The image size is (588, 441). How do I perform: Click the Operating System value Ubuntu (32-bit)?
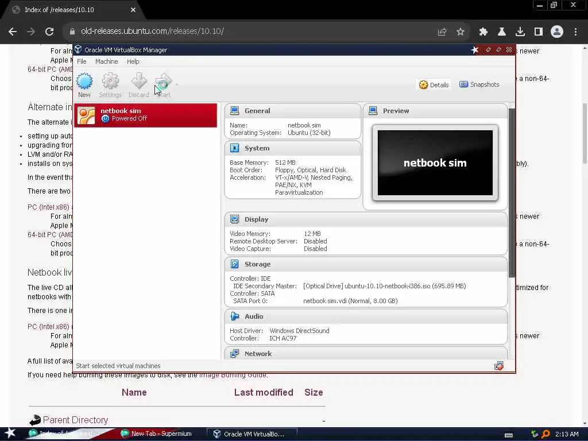coord(309,133)
